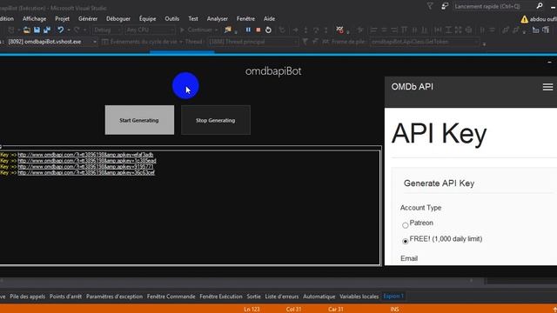557x313 pixels.
Task: Switch to Pile des appels tab
Action: [27, 296]
